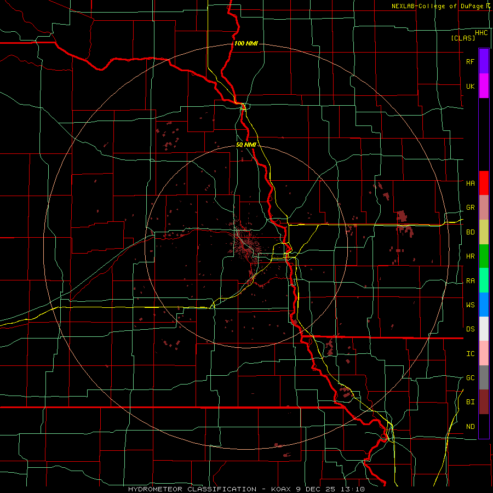This screenshot has width=493, height=493.
Task: Click the HA red legend swatch
Action: point(484,183)
